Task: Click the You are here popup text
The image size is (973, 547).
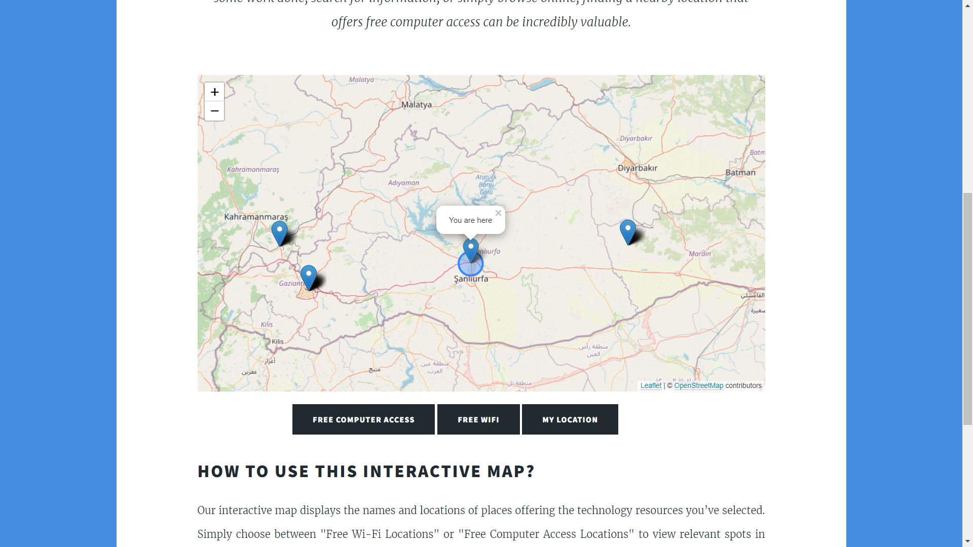Action: point(470,220)
